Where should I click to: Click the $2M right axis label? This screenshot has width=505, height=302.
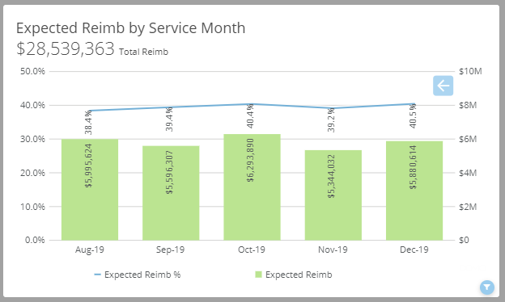[x=468, y=207]
